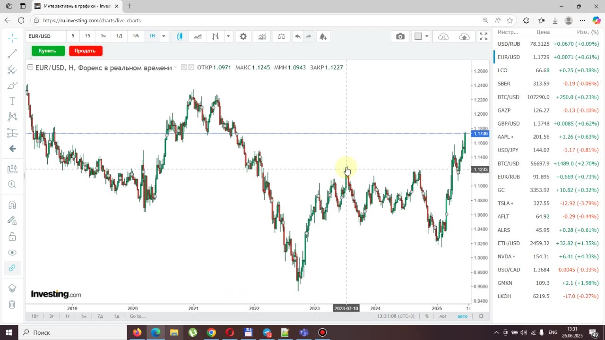Click the red Продать button
The image size is (605, 340).
click(x=85, y=51)
